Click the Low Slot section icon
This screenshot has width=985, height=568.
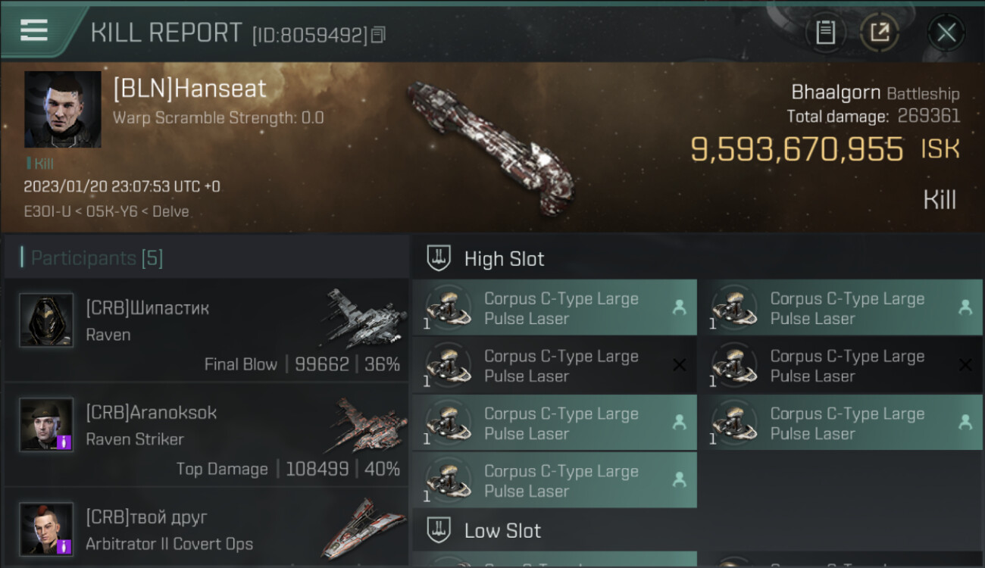coord(439,529)
